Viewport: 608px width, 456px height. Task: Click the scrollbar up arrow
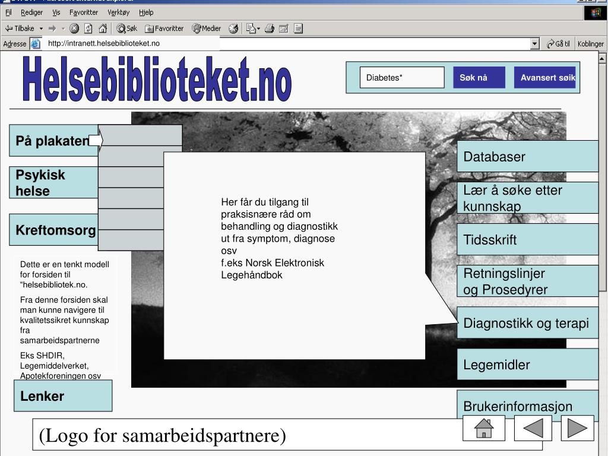click(602, 59)
